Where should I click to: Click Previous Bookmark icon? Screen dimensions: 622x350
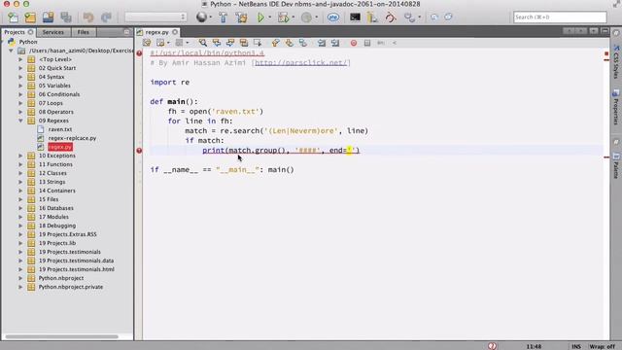[x=275, y=43]
